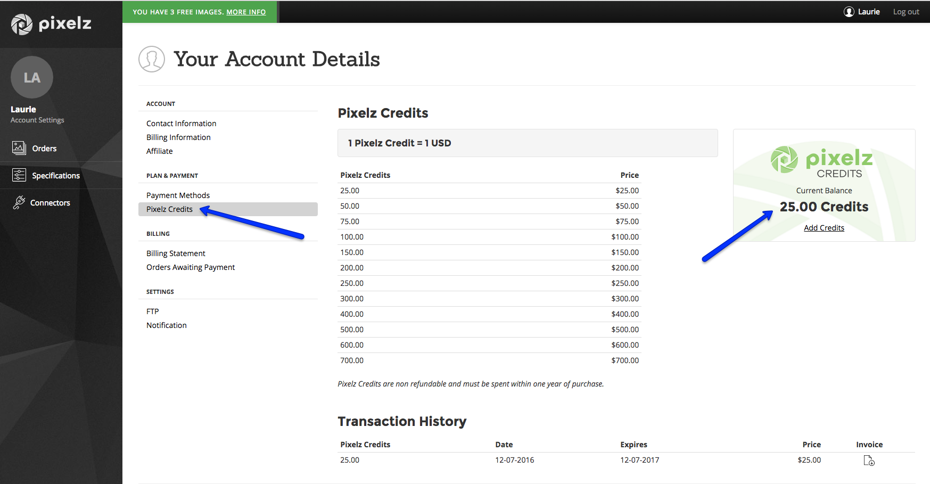This screenshot has width=930, height=484.
Task: Click transaction date 12-07-2016
Action: pyautogui.click(x=515, y=460)
